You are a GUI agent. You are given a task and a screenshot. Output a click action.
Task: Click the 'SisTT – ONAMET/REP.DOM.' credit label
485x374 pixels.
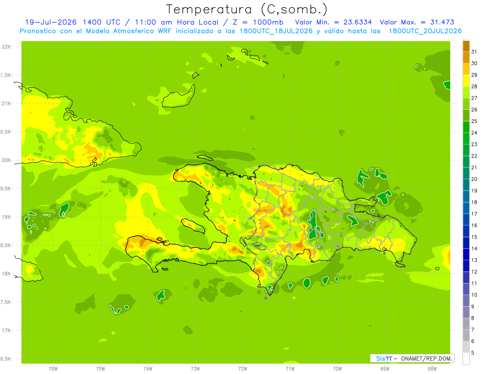[x=412, y=358]
